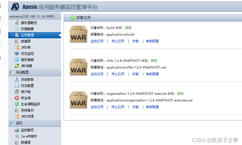Click the 服务器概览 sidebar icon
Image resolution: width=242 pixels, height=145 pixels.
17,23
